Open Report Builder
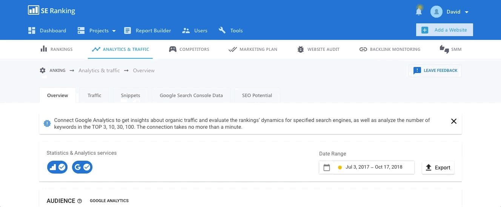Image resolution: width=501 pixels, height=207 pixels. pos(148,30)
